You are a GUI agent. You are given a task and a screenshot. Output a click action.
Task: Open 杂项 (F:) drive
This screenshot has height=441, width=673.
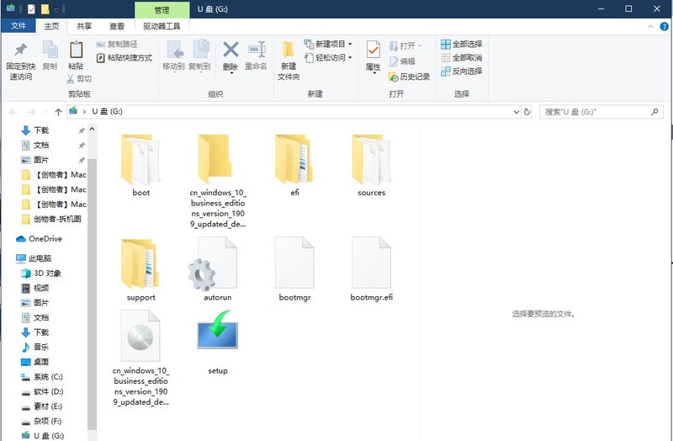[x=41, y=421]
